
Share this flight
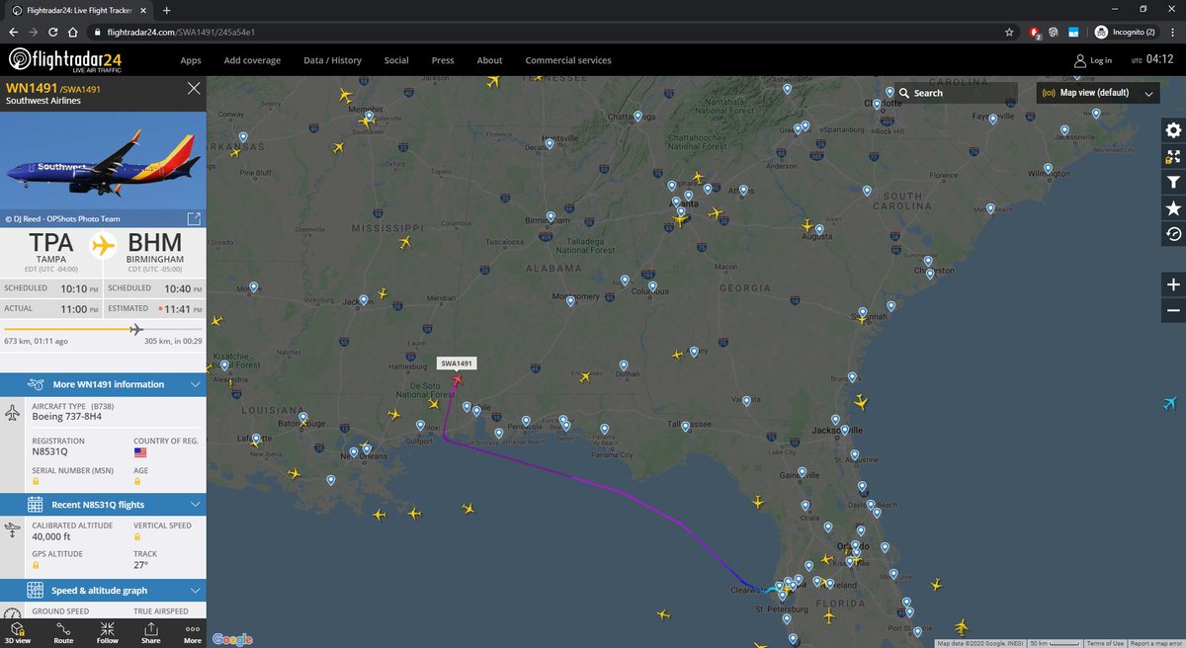click(x=150, y=632)
